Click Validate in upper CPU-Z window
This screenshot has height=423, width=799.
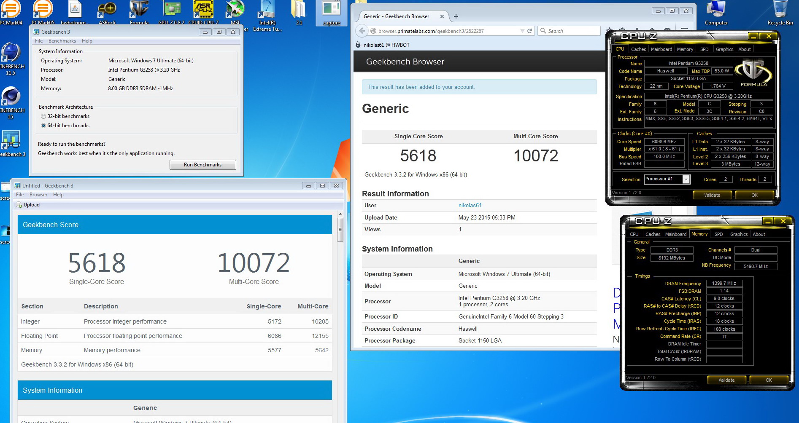[x=712, y=195]
